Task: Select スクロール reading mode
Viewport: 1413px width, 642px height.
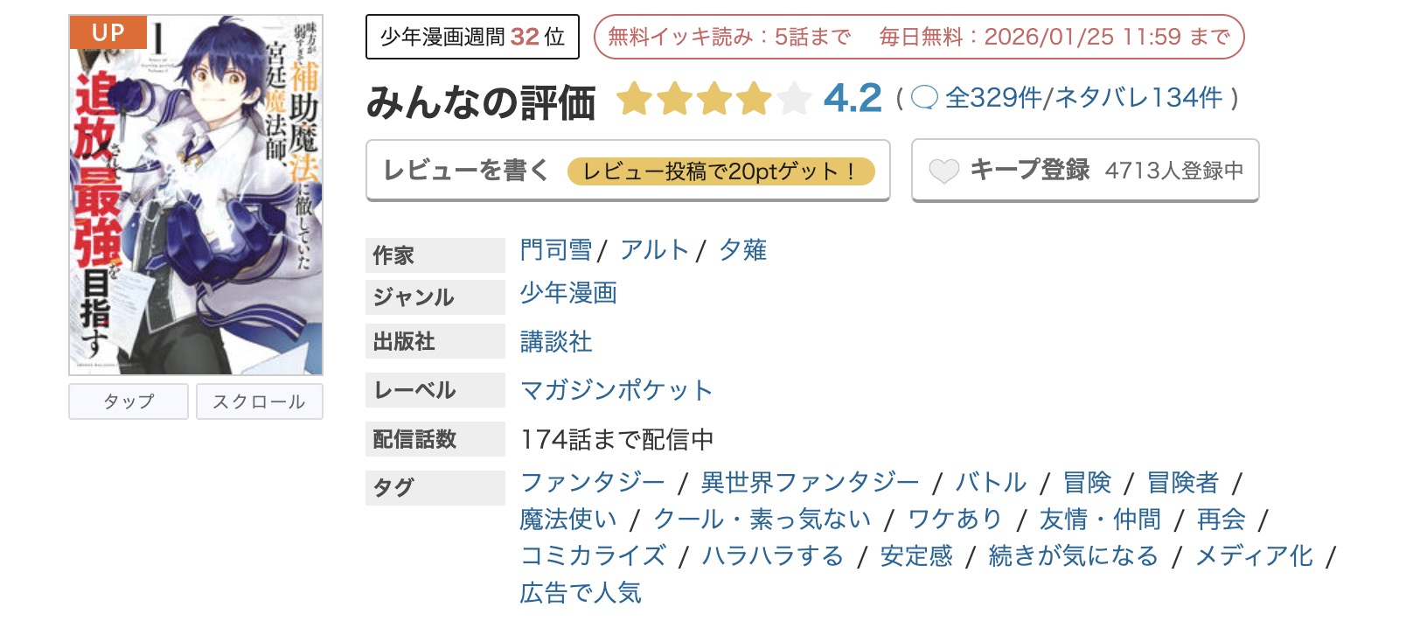Action: 259,401
